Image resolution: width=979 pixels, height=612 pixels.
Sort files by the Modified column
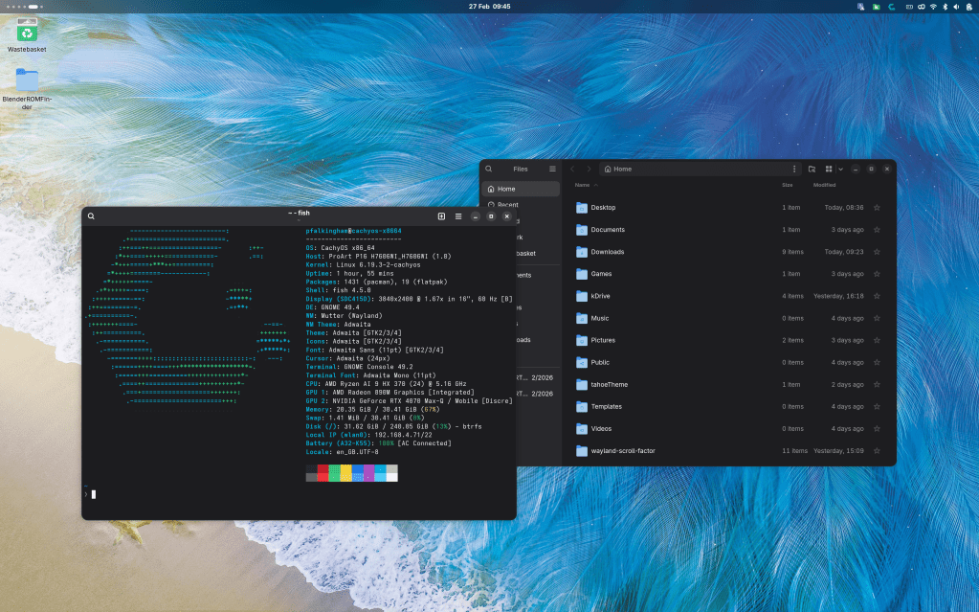(x=824, y=185)
